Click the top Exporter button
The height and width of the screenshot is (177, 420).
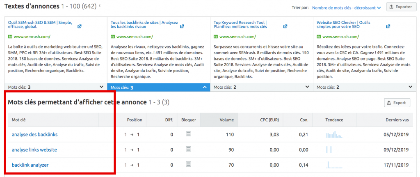[x=401, y=7]
